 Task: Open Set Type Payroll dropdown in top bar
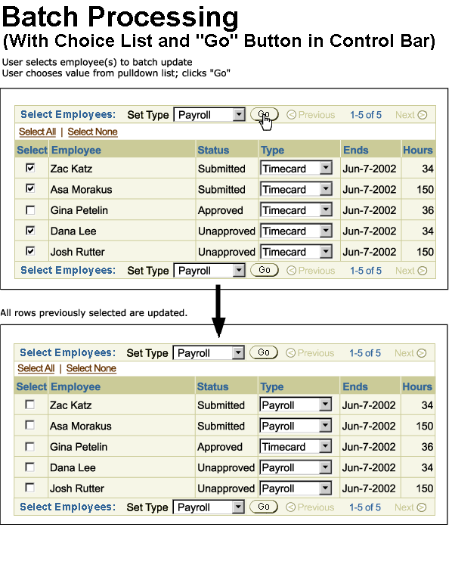(209, 115)
